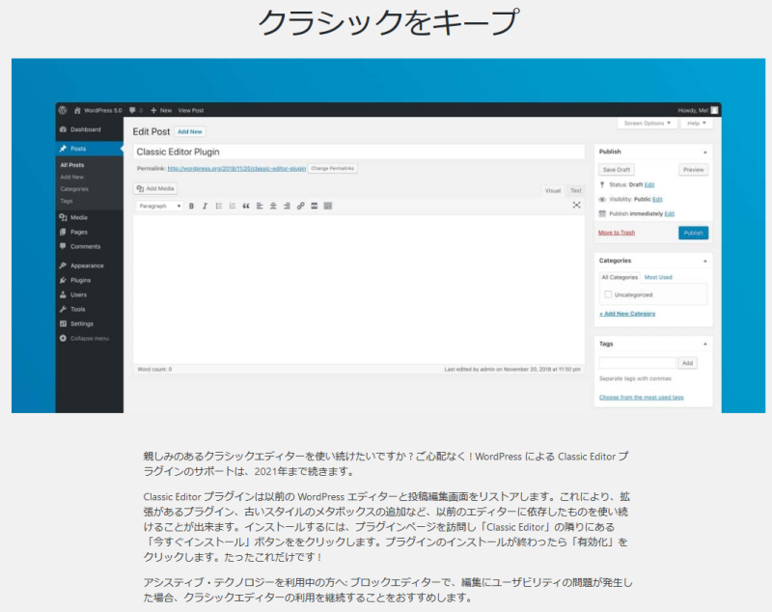The image size is (772, 612).
Task: Click the Appearance brush icon in sidebar
Action: pos(63,265)
